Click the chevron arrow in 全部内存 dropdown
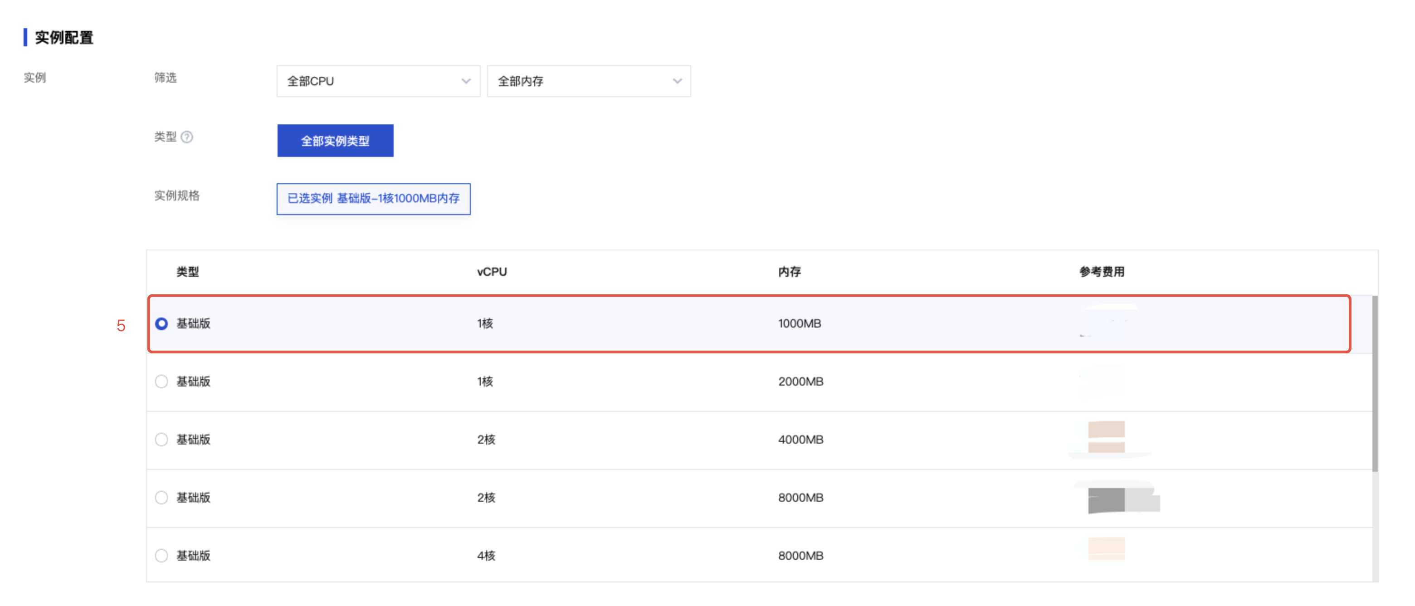Viewport: 1415px width, 606px height. [677, 81]
